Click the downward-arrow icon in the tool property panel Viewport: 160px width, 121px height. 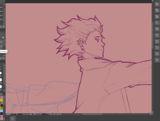click(1, 42)
